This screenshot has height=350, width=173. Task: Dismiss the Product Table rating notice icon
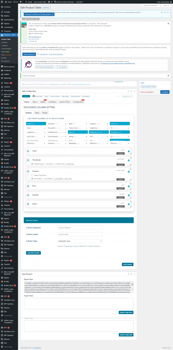[x=168, y=23]
